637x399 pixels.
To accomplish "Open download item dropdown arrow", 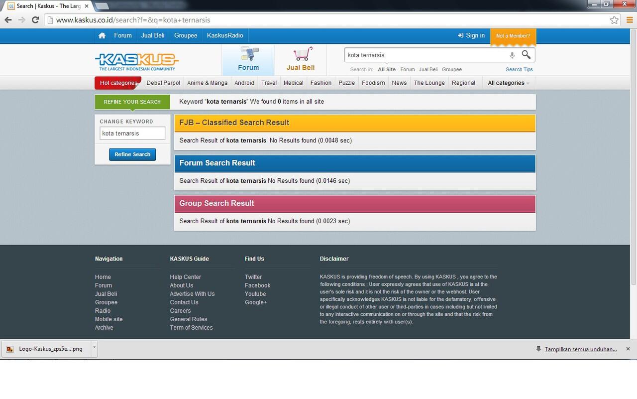I will pyautogui.click(x=94, y=348).
